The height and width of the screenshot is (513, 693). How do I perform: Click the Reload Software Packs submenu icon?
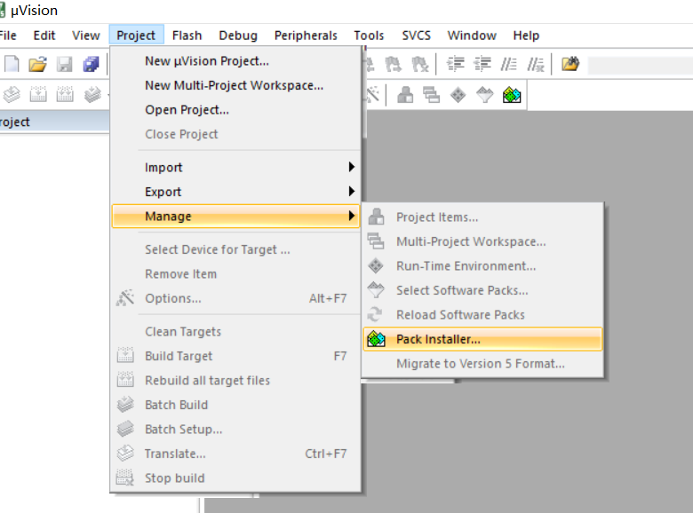pyautogui.click(x=375, y=314)
